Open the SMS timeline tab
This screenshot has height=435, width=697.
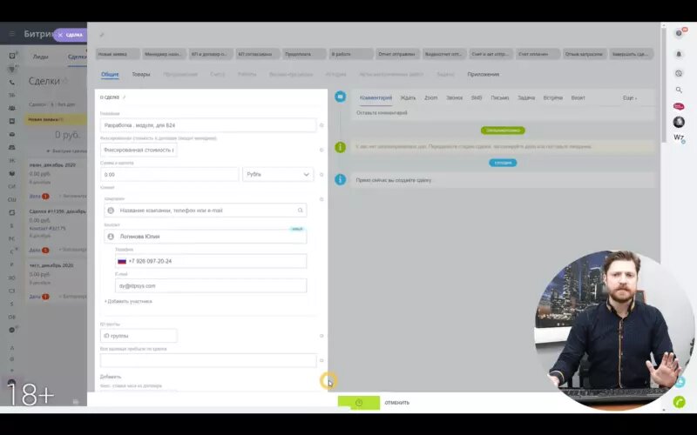point(476,97)
